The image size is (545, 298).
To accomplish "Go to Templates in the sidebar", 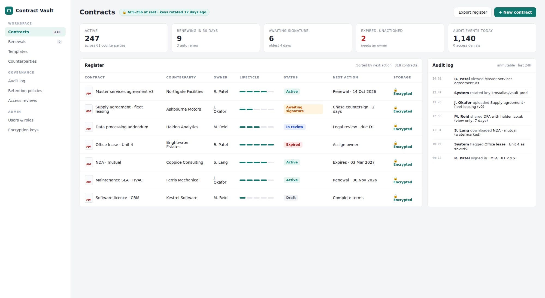I will [35, 51].
